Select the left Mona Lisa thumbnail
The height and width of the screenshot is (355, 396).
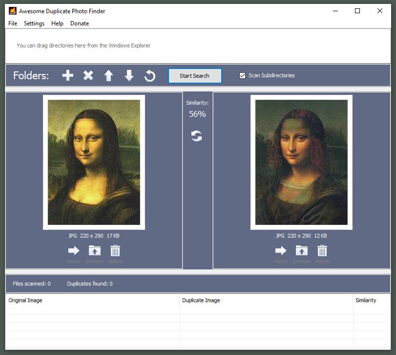94,162
